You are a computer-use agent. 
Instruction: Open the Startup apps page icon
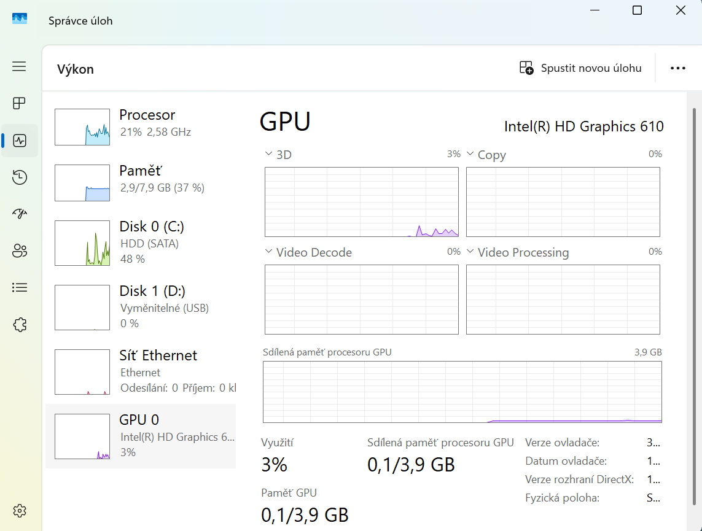[19, 214]
